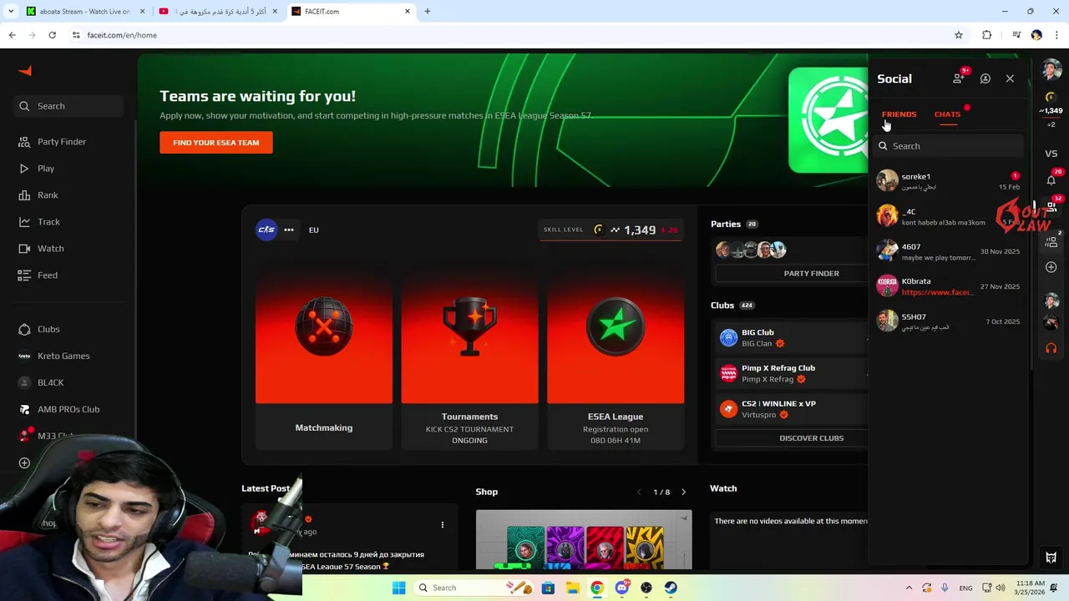Open three-dot menu next to CS2 icon

tap(289, 230)
